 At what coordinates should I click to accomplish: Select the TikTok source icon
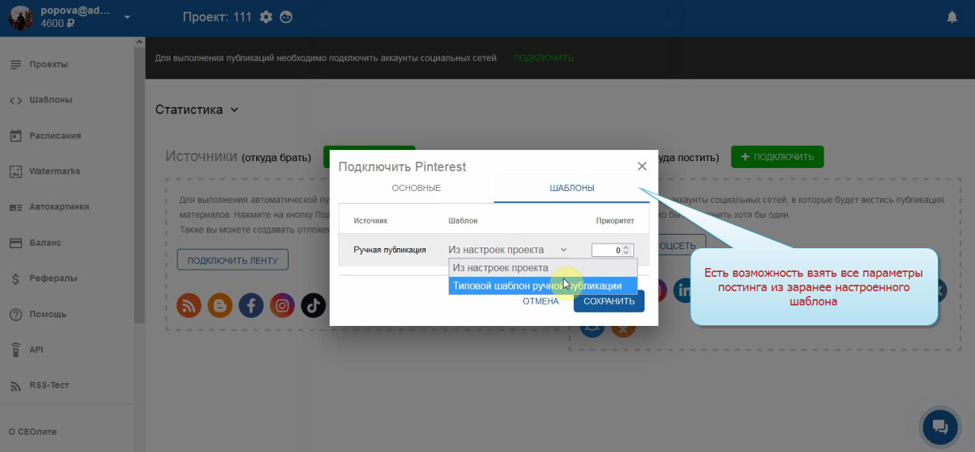pos(313,305)
